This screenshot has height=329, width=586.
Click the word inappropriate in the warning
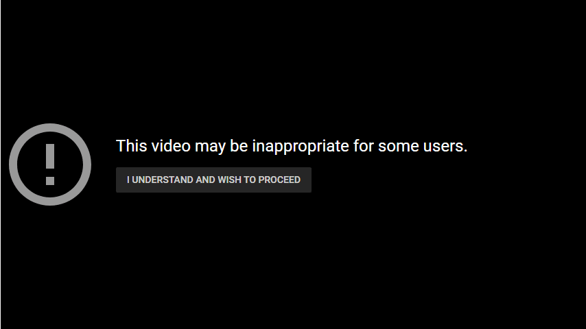[301, 146]
